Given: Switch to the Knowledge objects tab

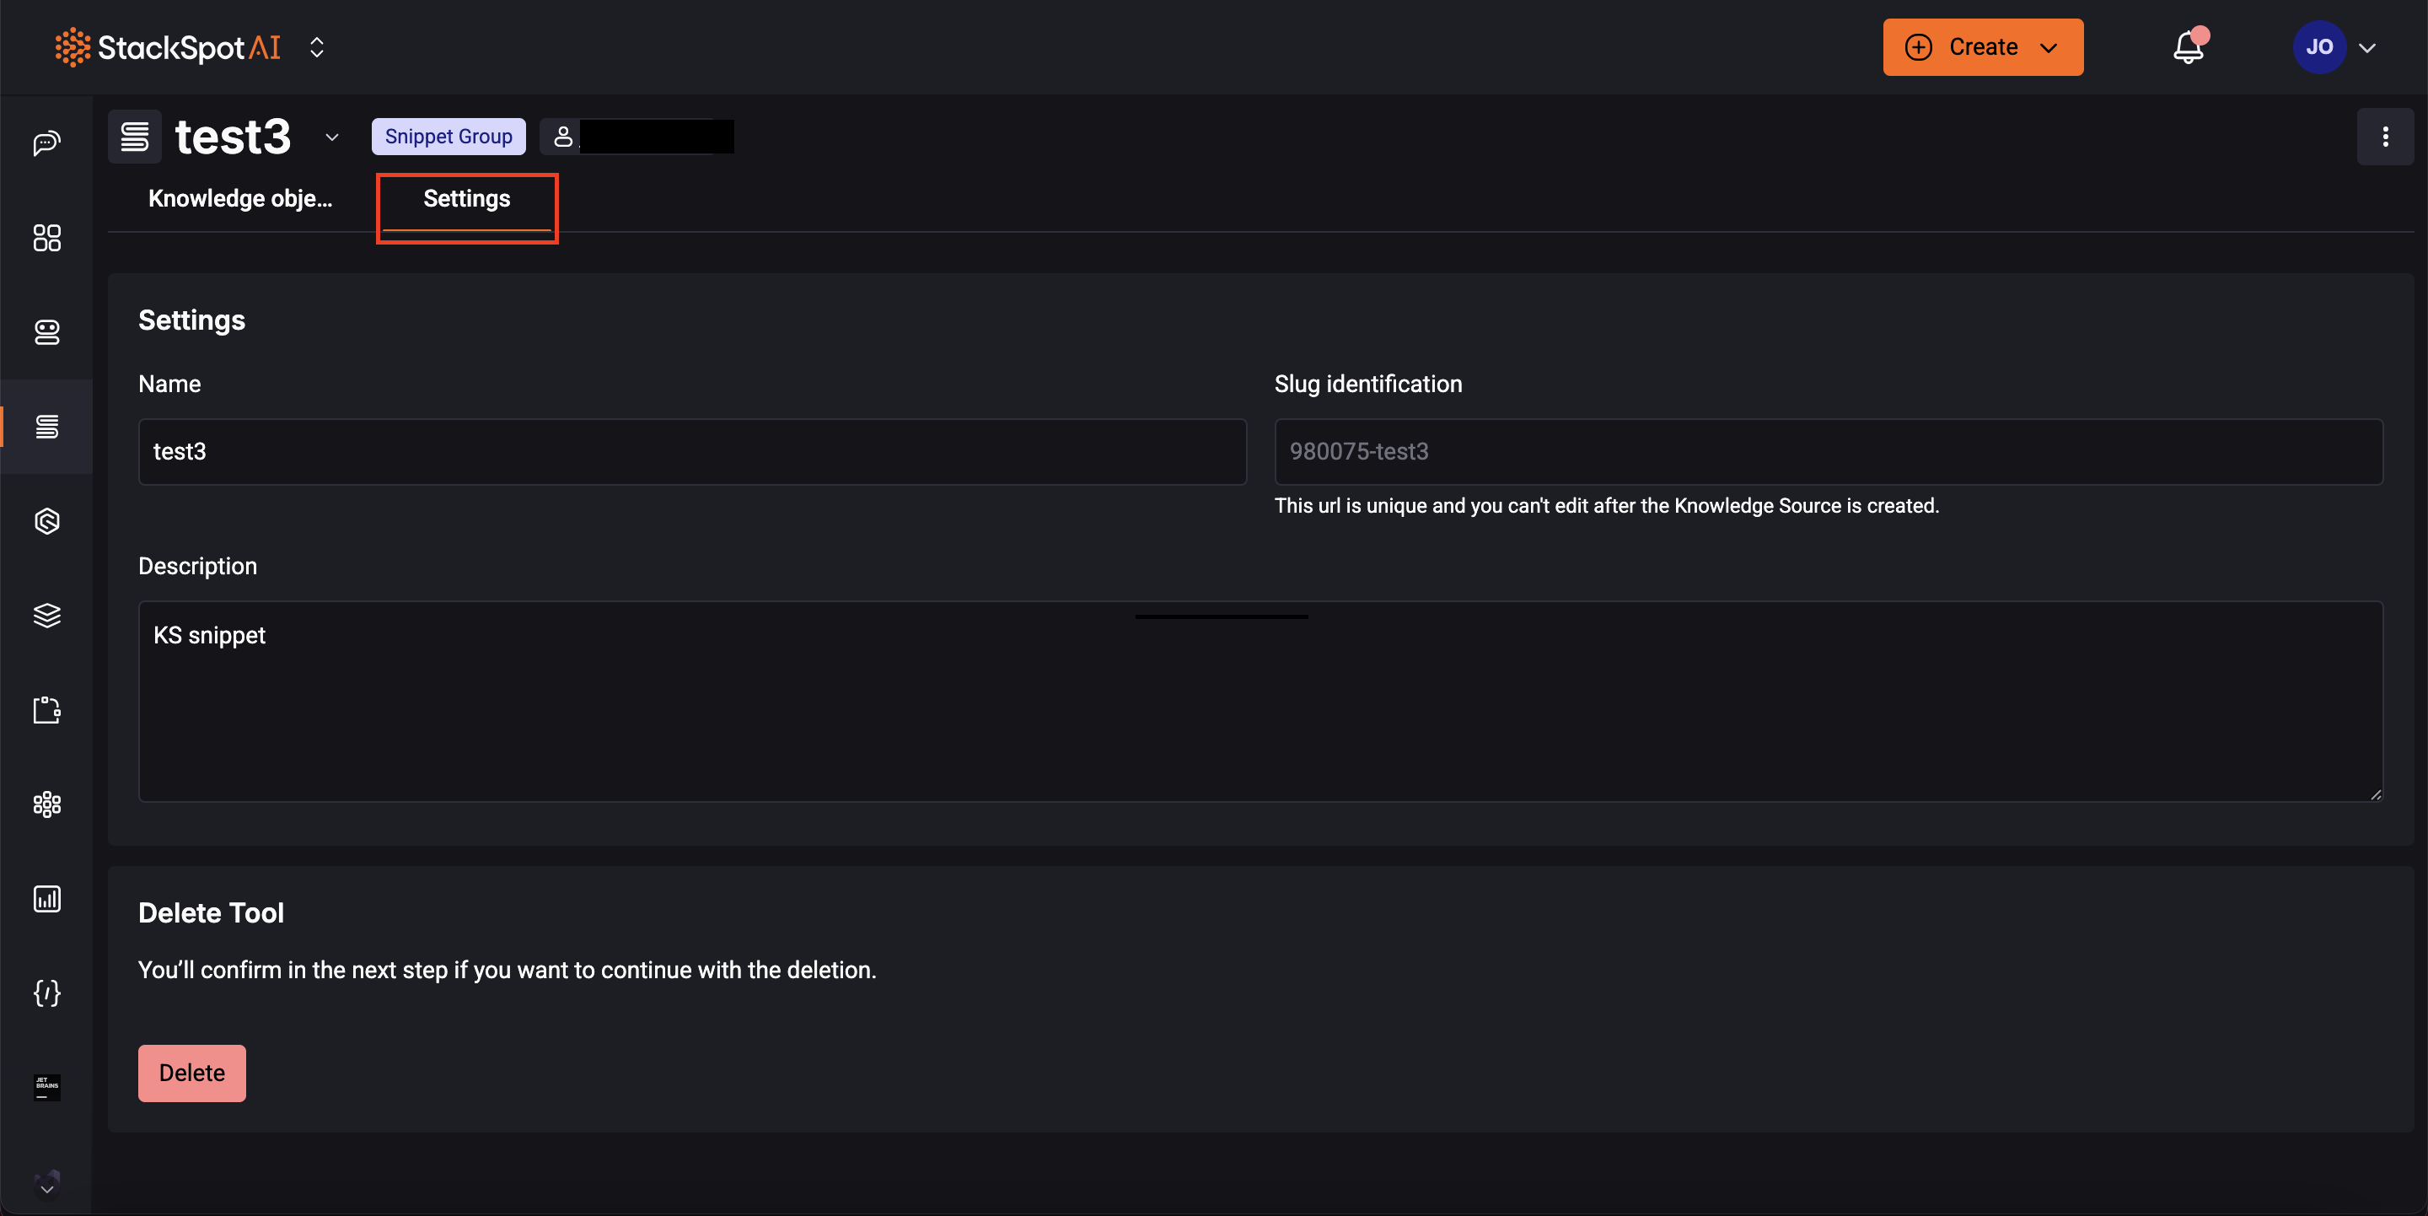Looking at the screenshot, I should pyautogui.click(x=240, y=199).
